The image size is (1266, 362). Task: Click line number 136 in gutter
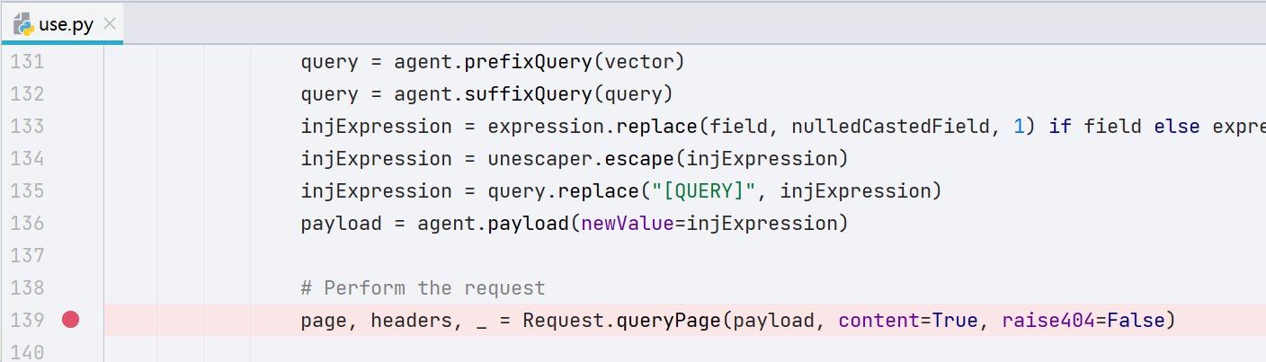pos(27,224)
